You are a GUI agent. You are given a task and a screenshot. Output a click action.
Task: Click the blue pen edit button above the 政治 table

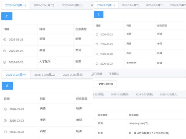pos(99,14)
